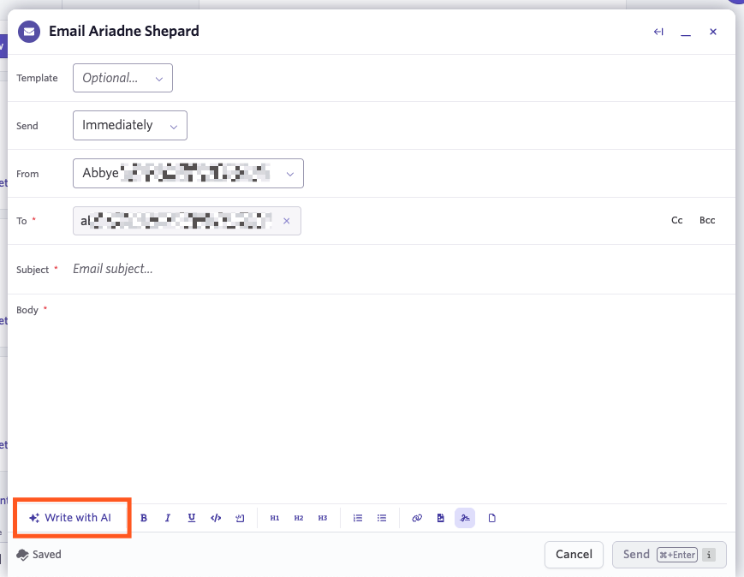Click the 'Email Ariadne Shepard' title
Image resolution: width=744 pixels, height=577 pixels.
click(x=124, y=32)
